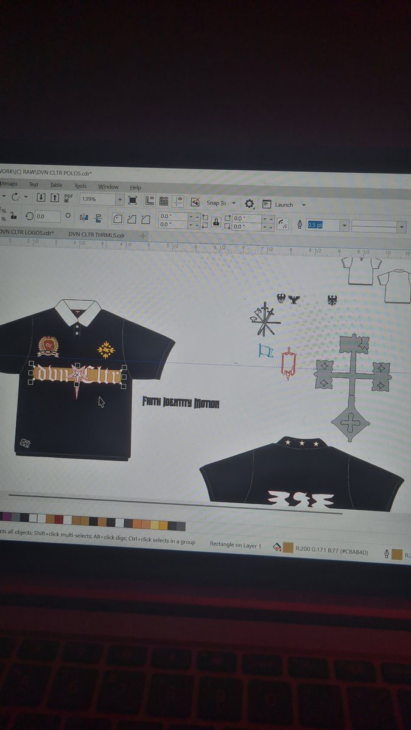
Task: Click the Launch application button
Action: [x=279, y=204]
